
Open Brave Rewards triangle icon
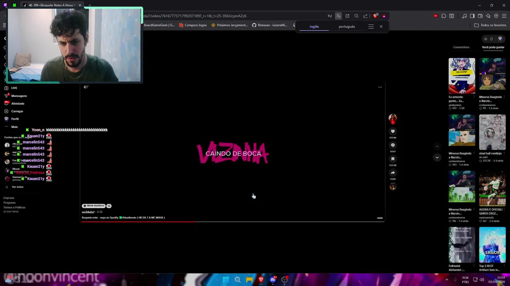coord(384,16)
